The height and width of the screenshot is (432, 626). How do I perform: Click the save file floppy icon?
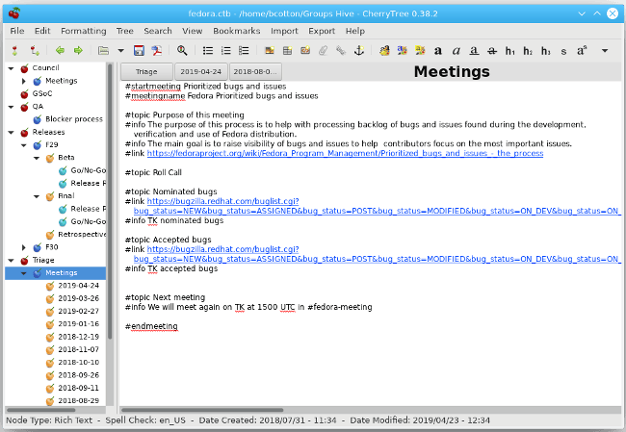[x=139, y=50]
